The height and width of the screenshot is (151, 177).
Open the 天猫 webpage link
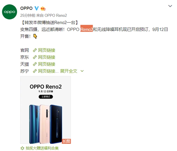point(44,64)
